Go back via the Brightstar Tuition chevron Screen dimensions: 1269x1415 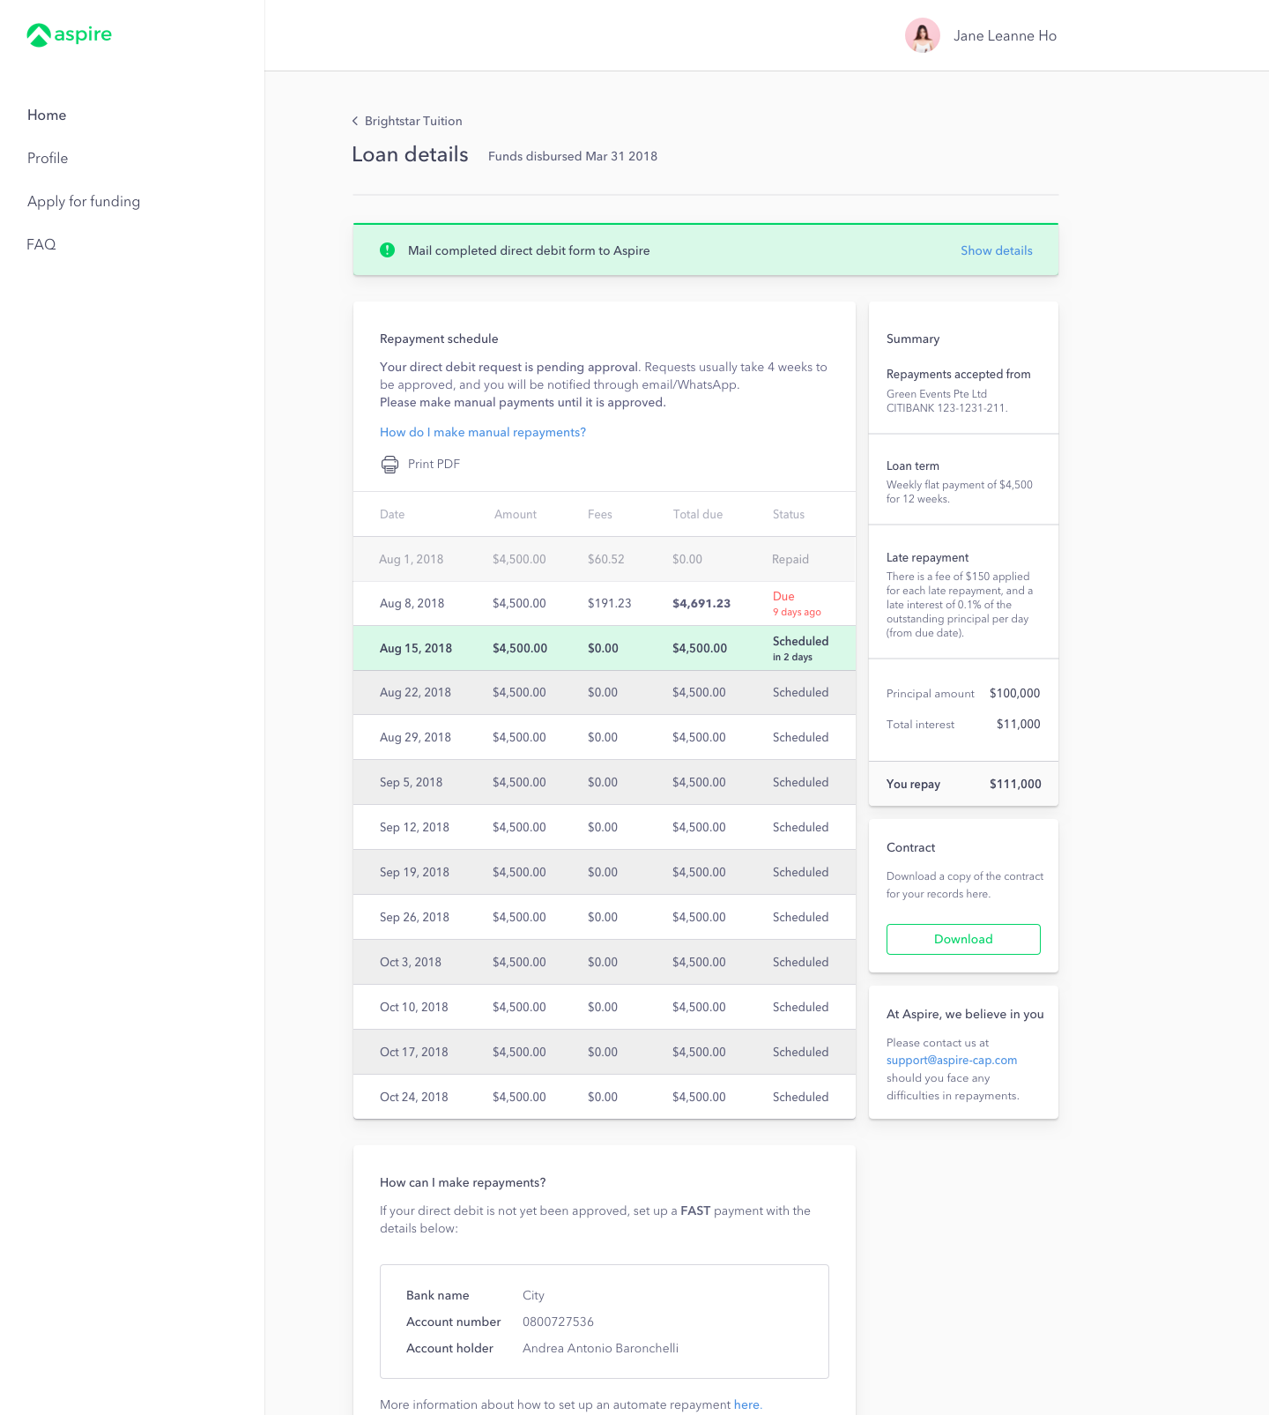click(355, 121)
